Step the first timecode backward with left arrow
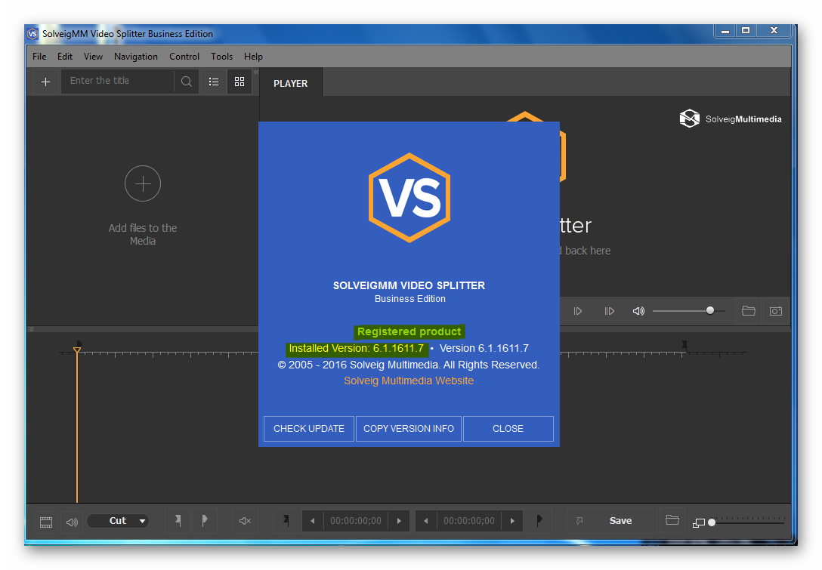The image size is (822, 570). (313, 521)
